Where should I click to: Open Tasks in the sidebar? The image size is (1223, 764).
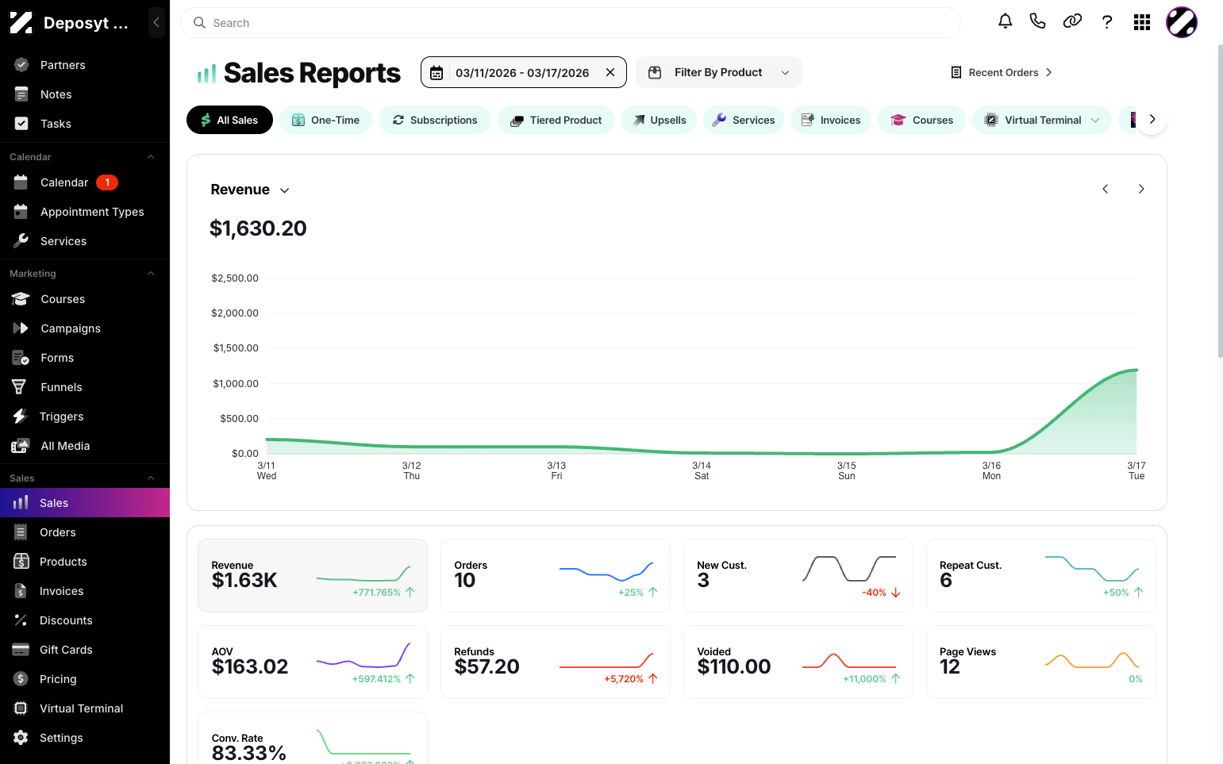85,124
